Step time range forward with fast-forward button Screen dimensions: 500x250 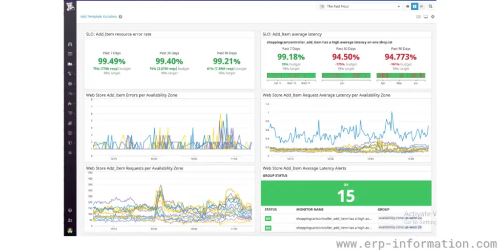tap(421, 6)
